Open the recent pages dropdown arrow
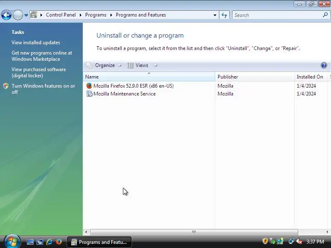This screenshot has width=331, height=248. coord(26,15)
